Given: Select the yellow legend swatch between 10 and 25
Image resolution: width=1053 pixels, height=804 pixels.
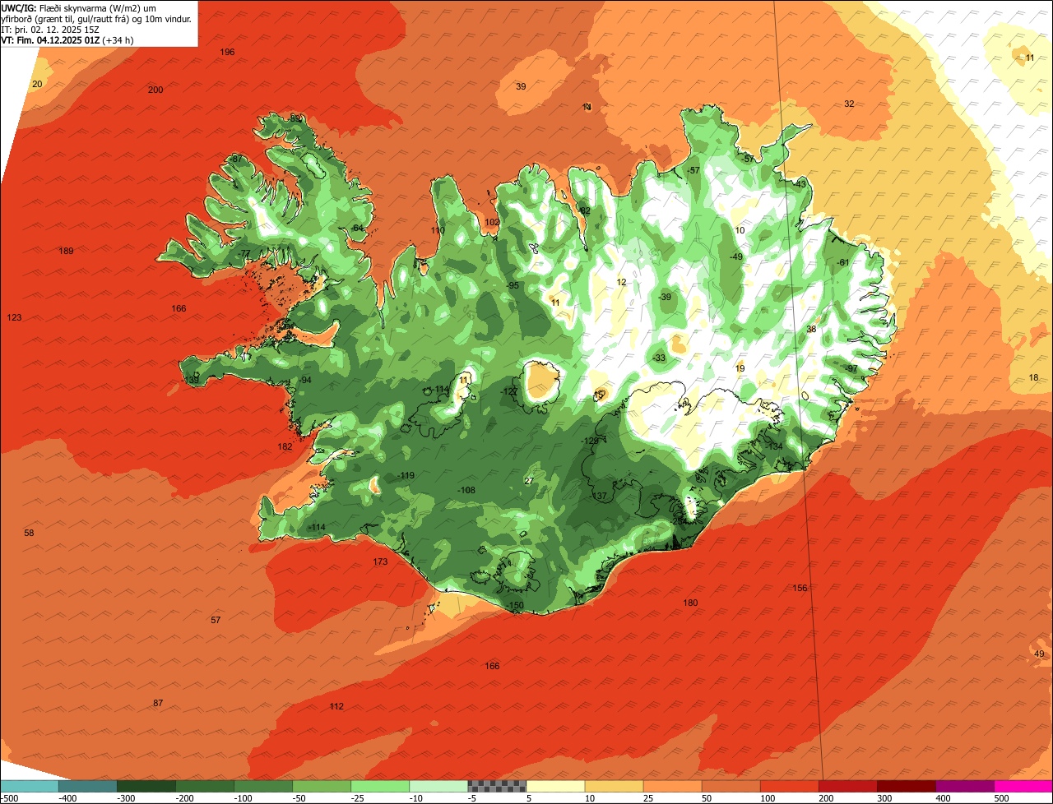Looking at the screenshot, I should pos(614,786).
